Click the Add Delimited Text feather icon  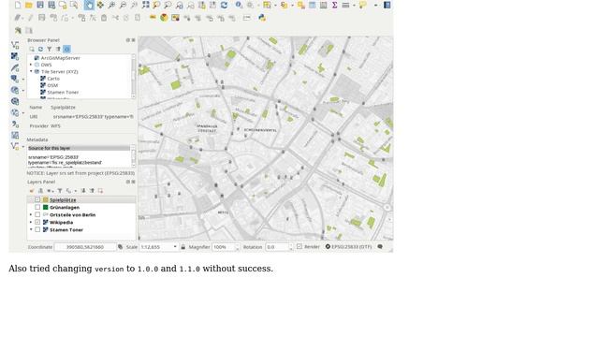tap(15, 67)
